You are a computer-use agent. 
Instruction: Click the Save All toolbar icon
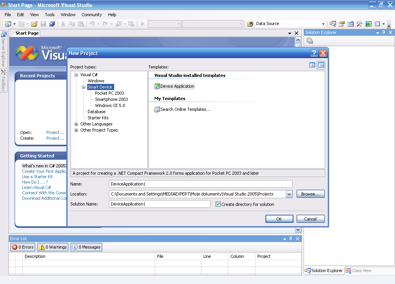52,24
